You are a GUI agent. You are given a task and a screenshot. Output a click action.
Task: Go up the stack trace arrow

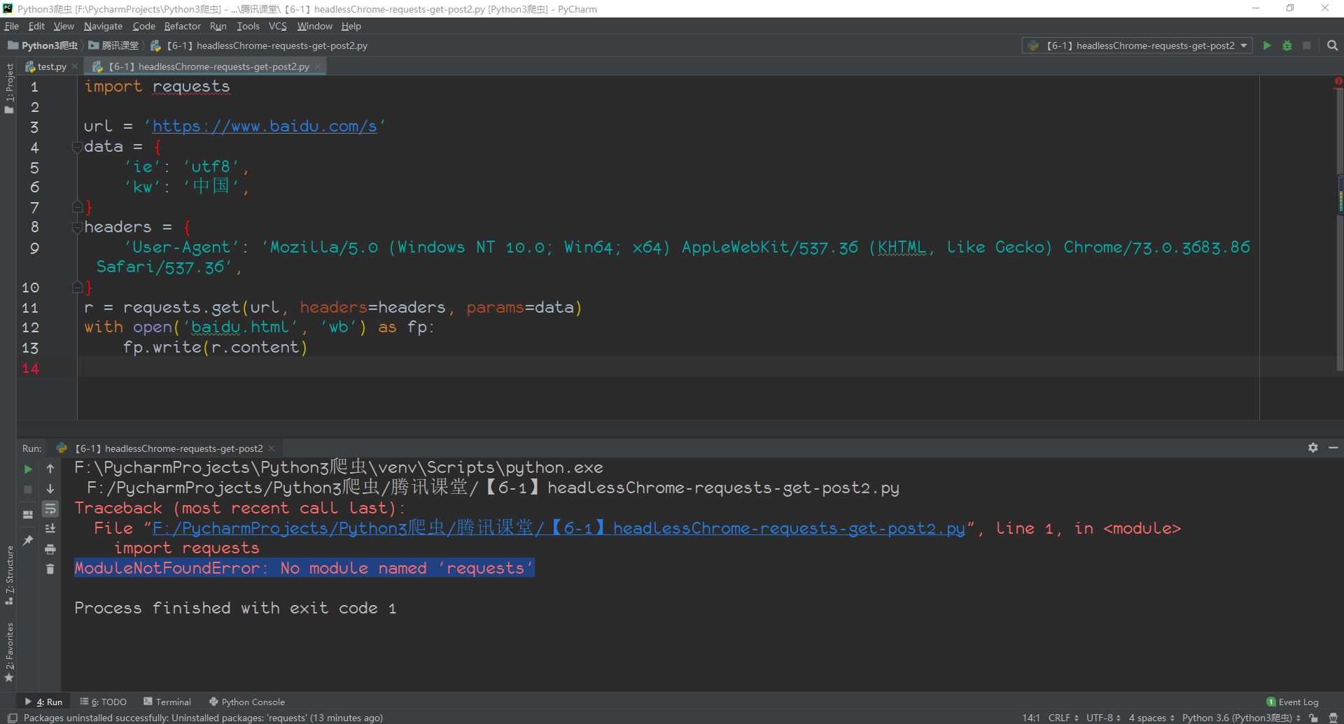pyautogui.click(x=50, y=469)
